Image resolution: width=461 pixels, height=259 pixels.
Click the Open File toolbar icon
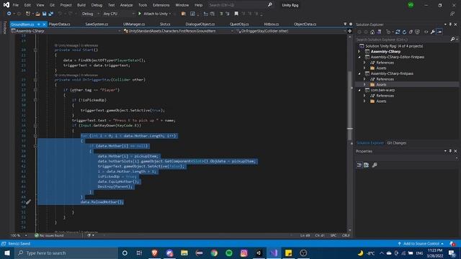coord(37,14)
